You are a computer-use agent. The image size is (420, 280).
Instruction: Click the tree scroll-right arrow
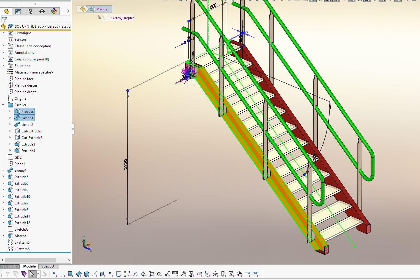tap(69, 260)
